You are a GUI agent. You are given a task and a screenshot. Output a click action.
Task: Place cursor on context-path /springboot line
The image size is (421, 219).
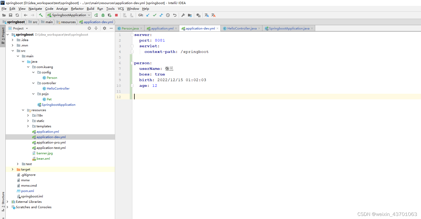[176, 52]
